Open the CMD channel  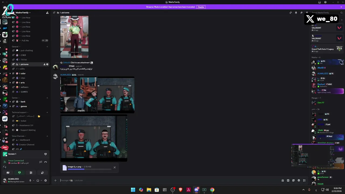tap(30, 55)
